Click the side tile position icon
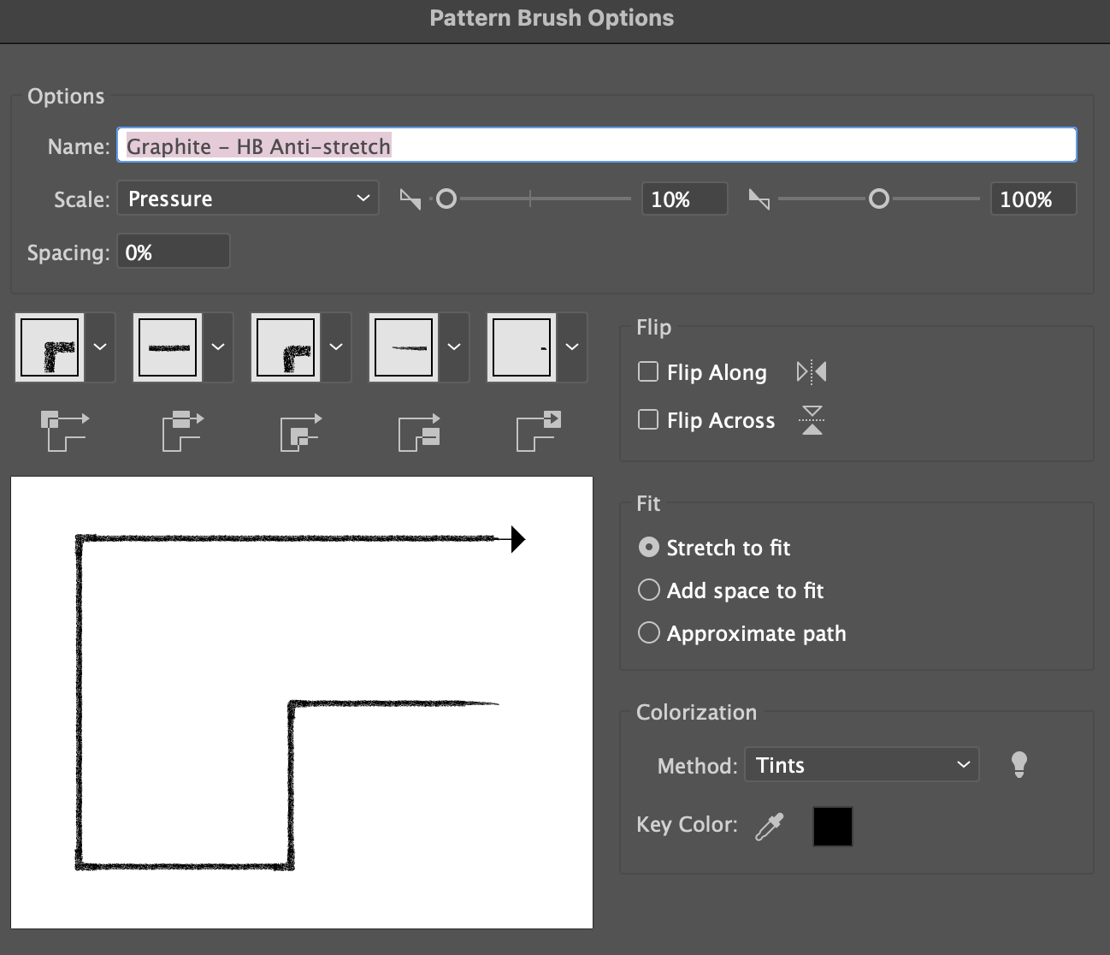Viewport: 1110px width, 955px height. point(182,430)
